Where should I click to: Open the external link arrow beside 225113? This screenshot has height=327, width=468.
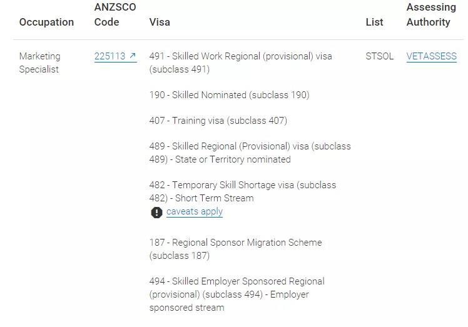[x=133, y=56]
